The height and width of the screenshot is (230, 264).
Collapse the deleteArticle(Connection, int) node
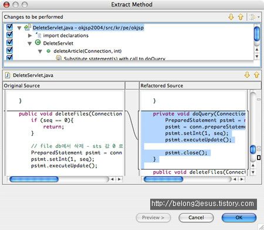pos(40,52)
